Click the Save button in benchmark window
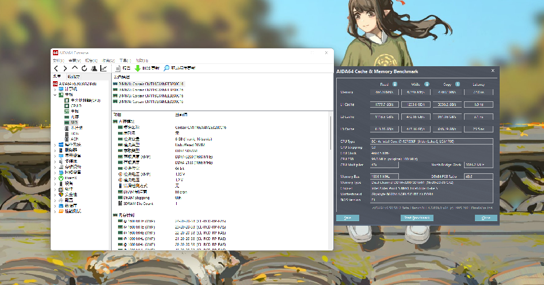 click(x=347, y=218)
